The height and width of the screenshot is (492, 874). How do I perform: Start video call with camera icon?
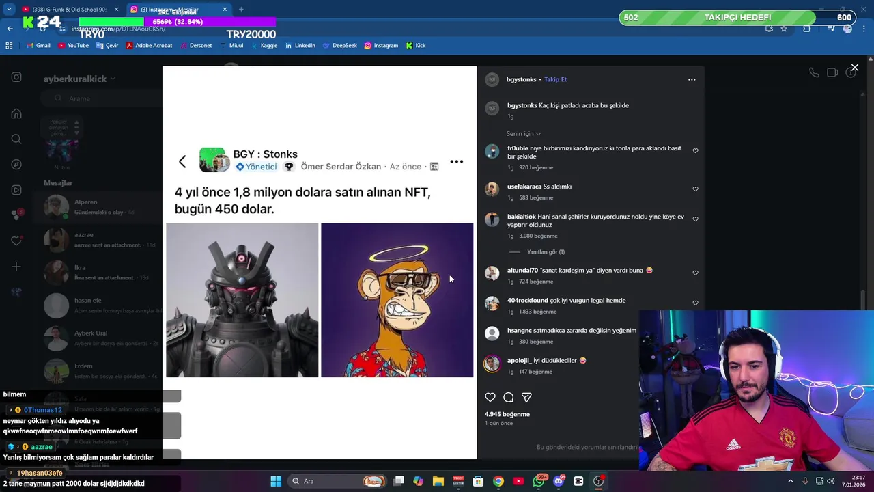(x=832, y=72)
